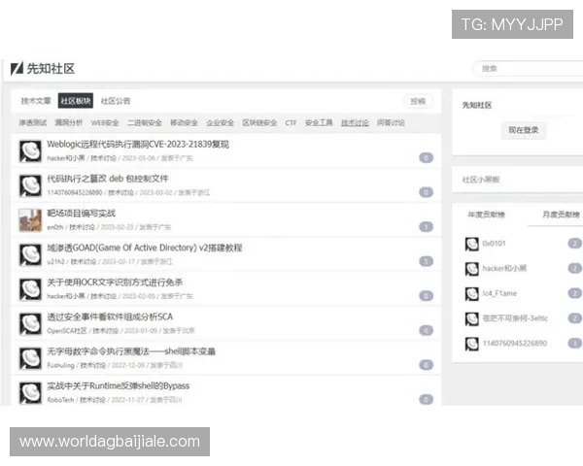The image size is (583, 466).
Task: Click comment badge on Runtime反弹shell post
Action: click(427, 399)
